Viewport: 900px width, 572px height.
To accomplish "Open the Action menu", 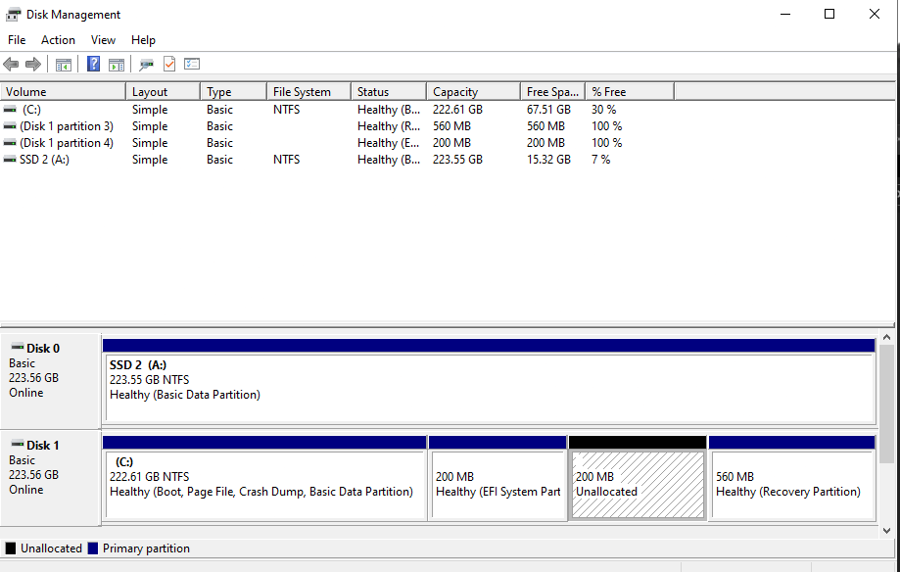I will point(58,39).
